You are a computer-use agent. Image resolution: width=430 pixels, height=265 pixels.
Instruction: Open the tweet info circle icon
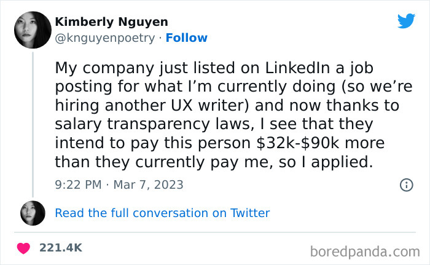(405, 184)
